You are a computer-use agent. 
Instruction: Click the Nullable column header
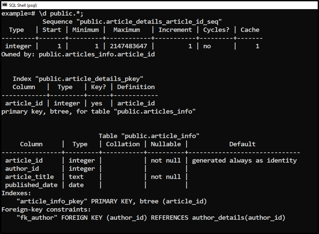(166, 144)
